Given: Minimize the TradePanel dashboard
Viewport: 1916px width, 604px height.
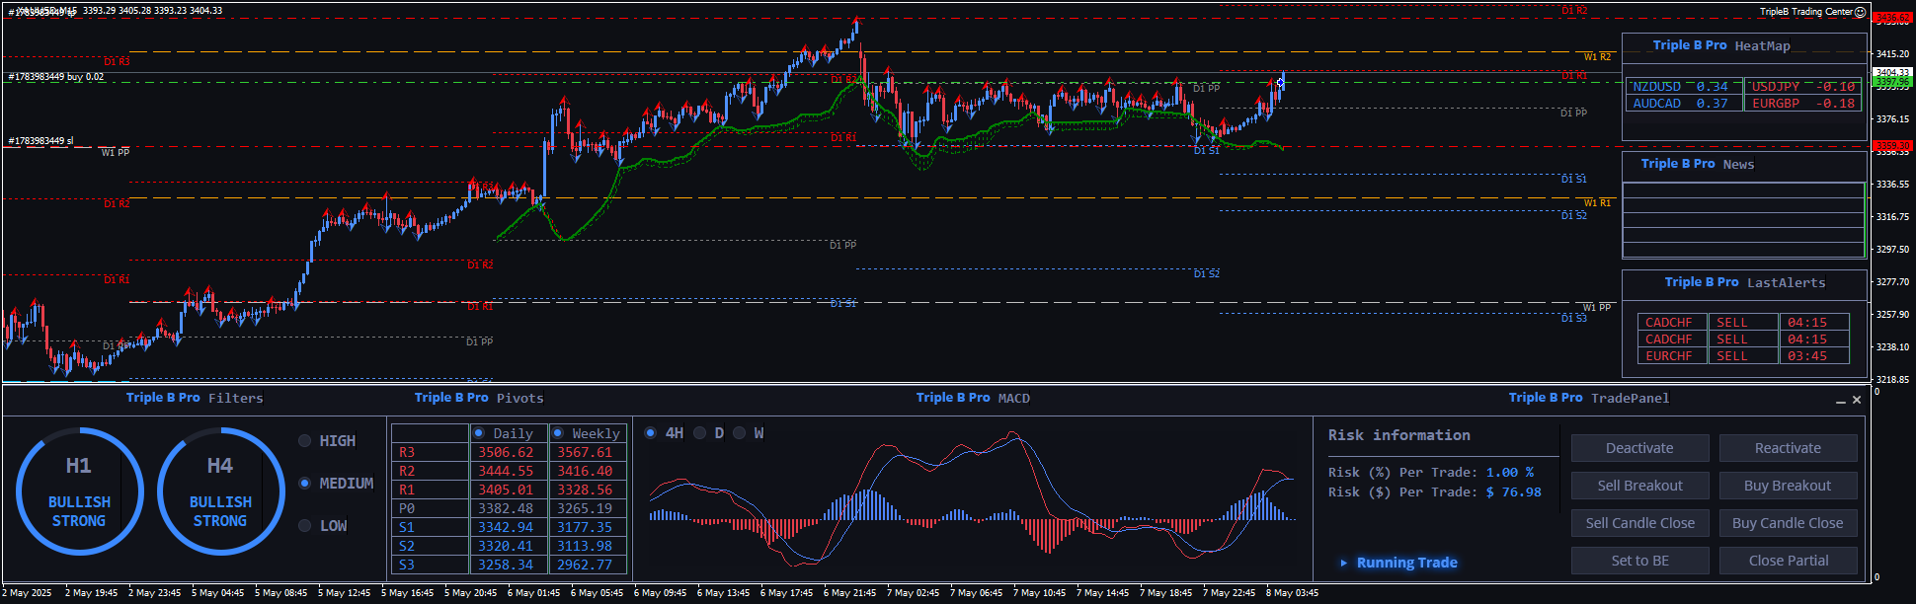Looking at the screenshot, I should (1840, 401).
